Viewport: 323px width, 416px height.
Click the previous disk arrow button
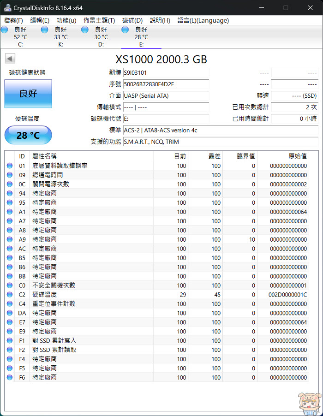pyautogui.click(x=10, y=59)
